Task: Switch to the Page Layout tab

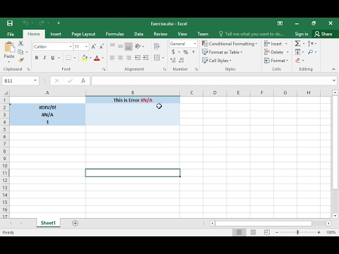Action: click(83, 34)
